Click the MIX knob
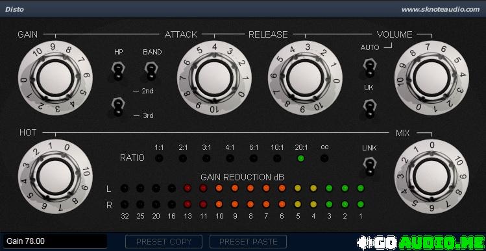 [431, 176]
